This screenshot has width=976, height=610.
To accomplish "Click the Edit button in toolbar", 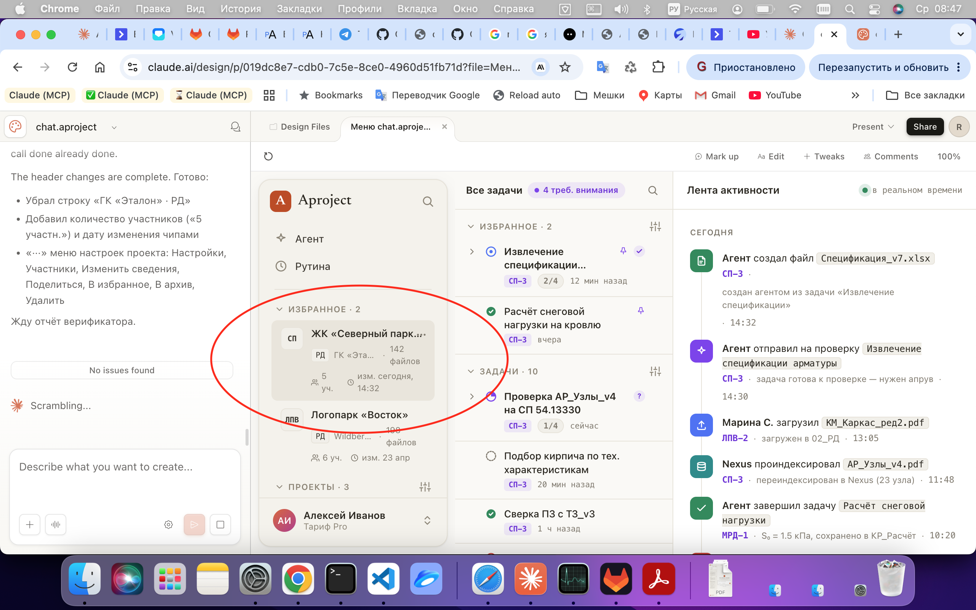I will coord(771,157).
